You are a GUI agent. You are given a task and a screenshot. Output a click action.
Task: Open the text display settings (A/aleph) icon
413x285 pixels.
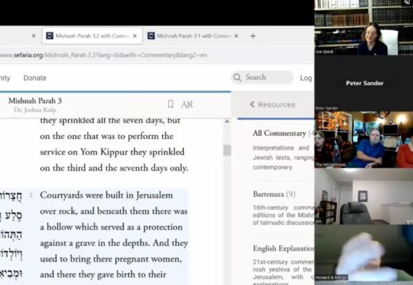point(187,105)
